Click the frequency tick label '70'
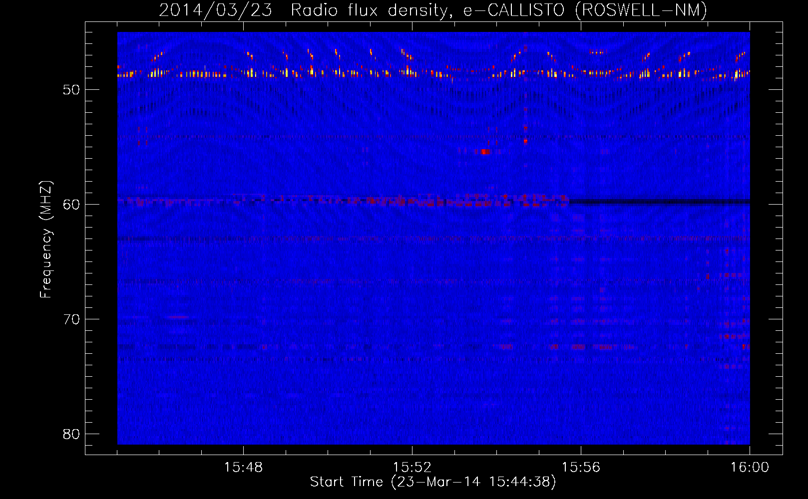808x499 pixels. pos(71,319)
